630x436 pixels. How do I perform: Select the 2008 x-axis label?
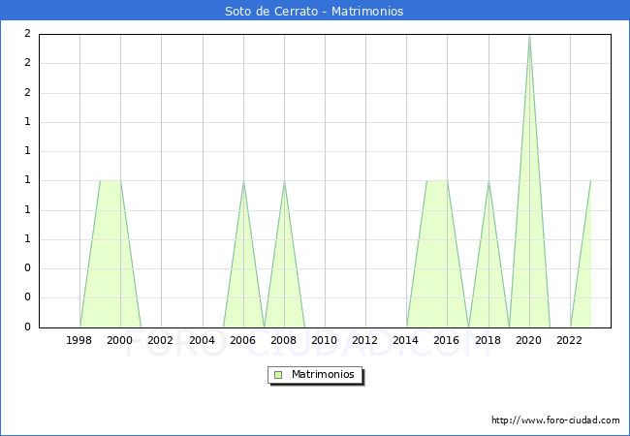pyautogui.click(x=284, y=340)
